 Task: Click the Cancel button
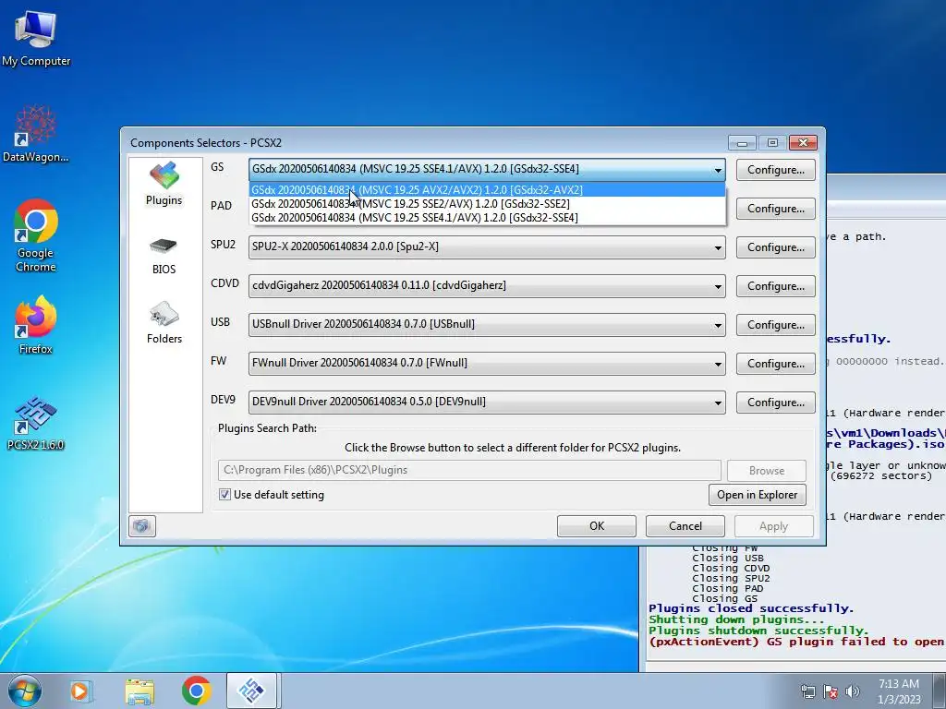pyautogui.click(x=685, y=525)
